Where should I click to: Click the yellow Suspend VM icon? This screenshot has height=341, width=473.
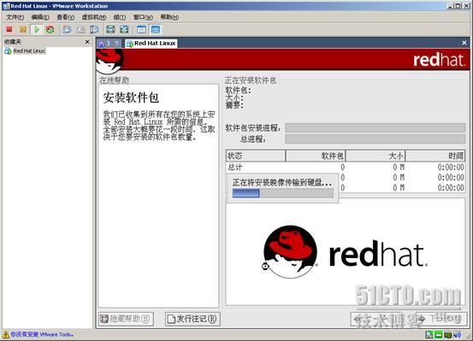tap(23, 29)
